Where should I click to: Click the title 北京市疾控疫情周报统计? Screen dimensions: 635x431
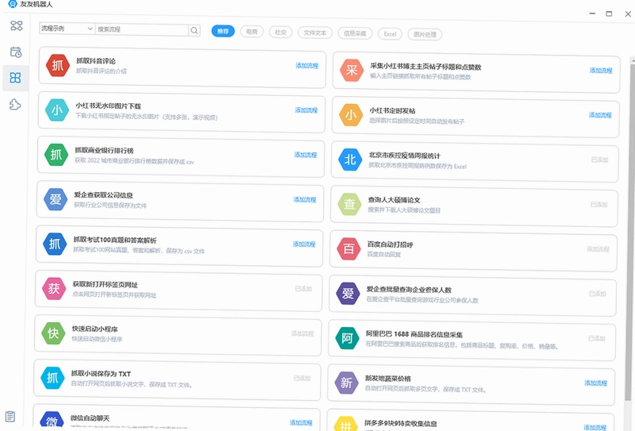click(x=404, y=156)
